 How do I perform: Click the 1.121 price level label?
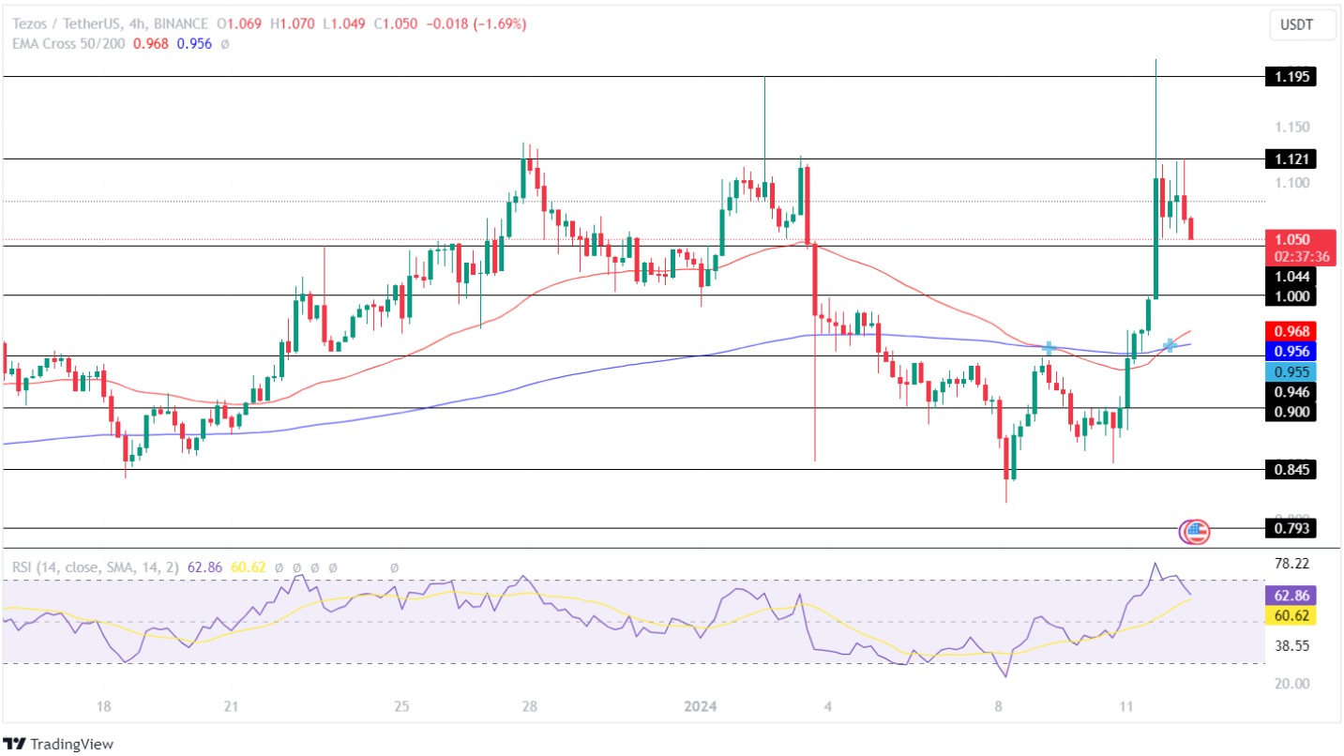(1290, 159)
